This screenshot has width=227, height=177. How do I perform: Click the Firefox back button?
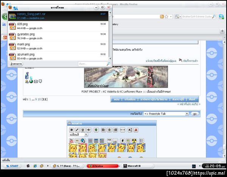[x=5, y=17]
